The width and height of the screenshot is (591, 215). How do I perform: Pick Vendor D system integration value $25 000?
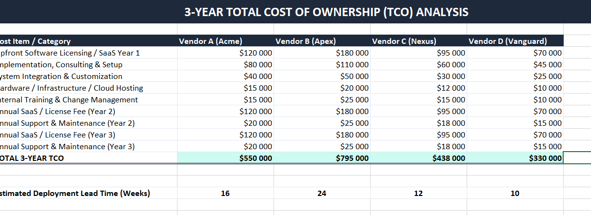[x=515, y=76]
